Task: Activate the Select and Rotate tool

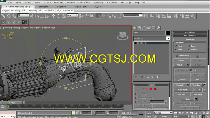Action: click(x=59, y=16)
